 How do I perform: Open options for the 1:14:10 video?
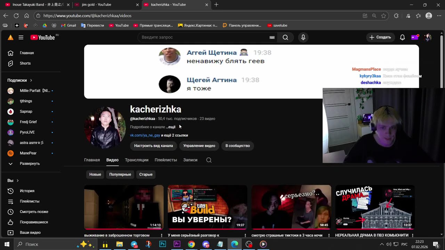pos(162,235)
